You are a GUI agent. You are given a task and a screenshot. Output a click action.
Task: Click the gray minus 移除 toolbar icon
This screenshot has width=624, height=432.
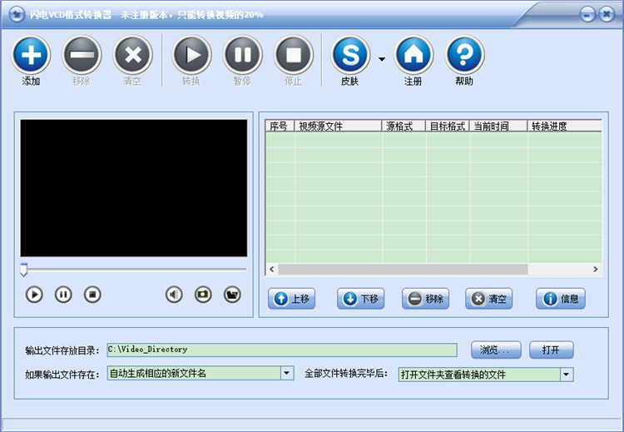[82, 55]
